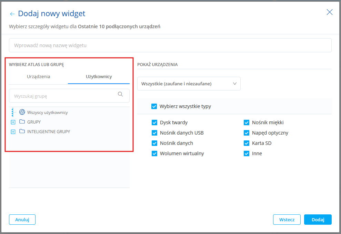This screenshot has width=341, height=234.
Task: Uncheck the Napęd optyczny checkbox
Action: click(247, 133)
